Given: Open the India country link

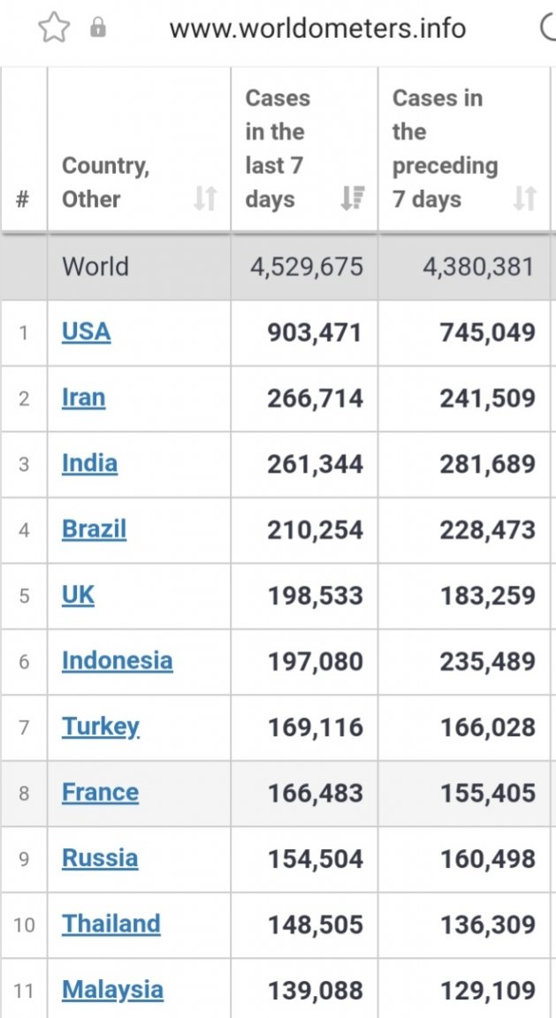Looking at the screenshot, I should click(89, 464).
